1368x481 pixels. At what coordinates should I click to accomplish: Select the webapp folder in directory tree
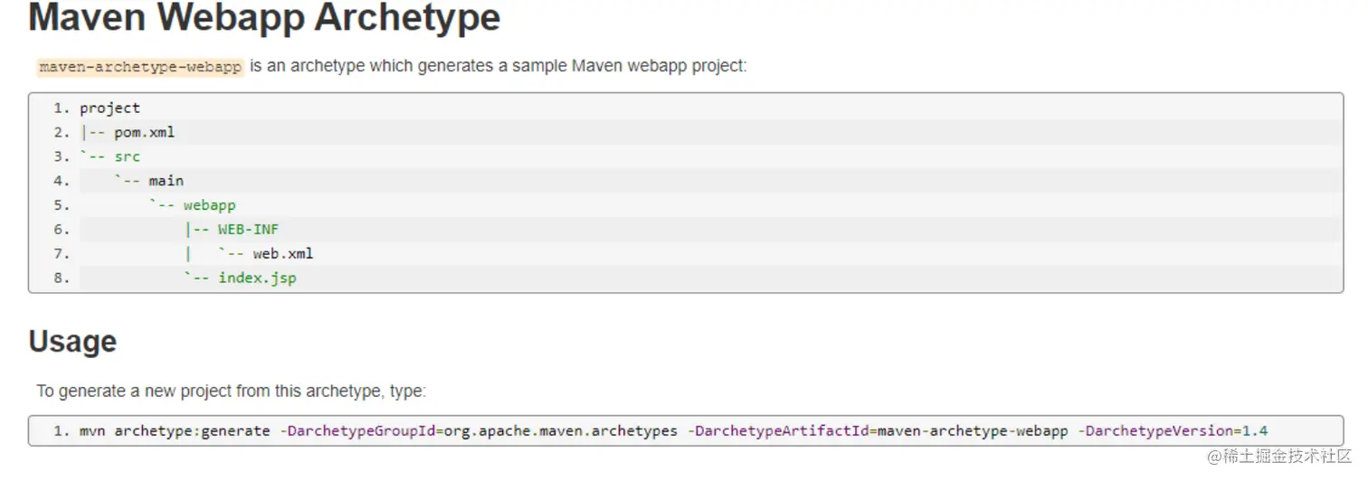pos(209,205)
